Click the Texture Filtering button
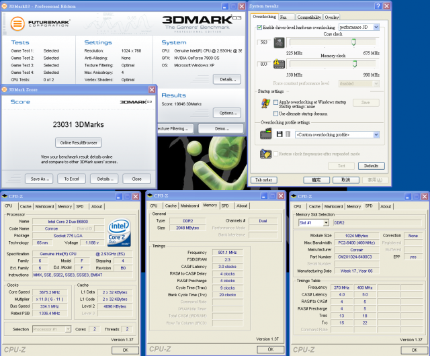430x356 pixels. click(x=175, y=129)
